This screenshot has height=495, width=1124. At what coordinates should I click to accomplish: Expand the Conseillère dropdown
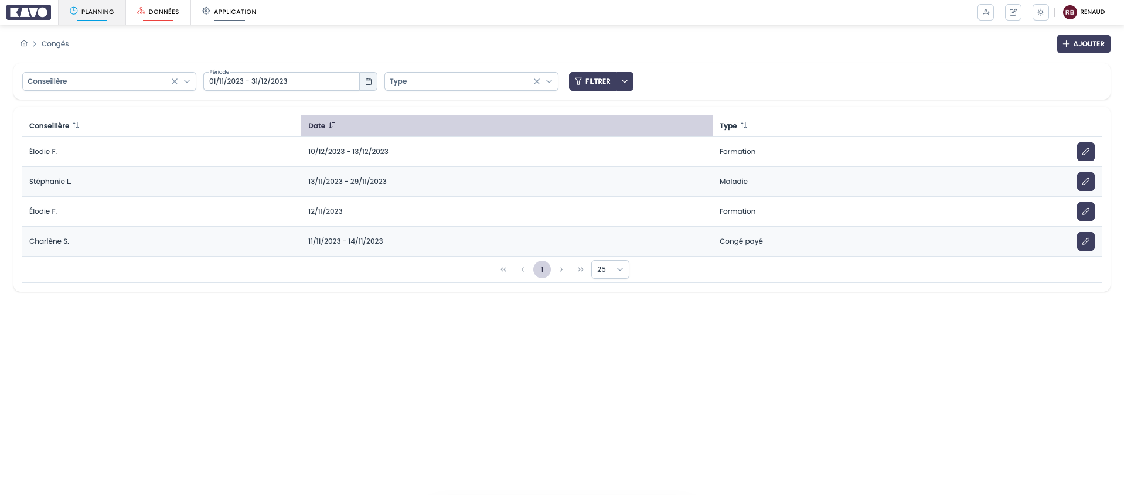point(187,81)
